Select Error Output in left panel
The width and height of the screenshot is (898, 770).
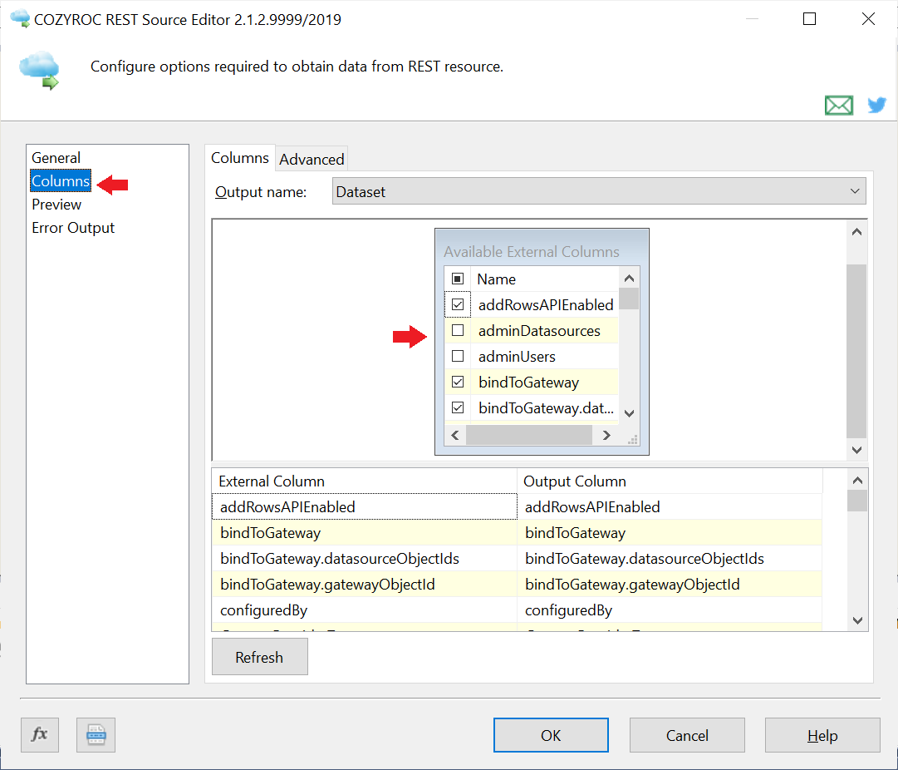[73, 228]
